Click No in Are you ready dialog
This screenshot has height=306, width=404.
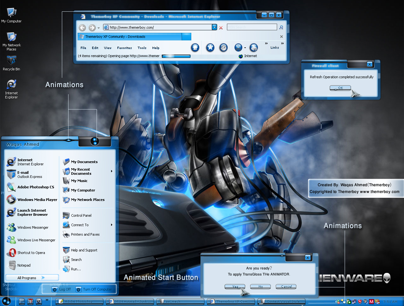tap(261, 286)
